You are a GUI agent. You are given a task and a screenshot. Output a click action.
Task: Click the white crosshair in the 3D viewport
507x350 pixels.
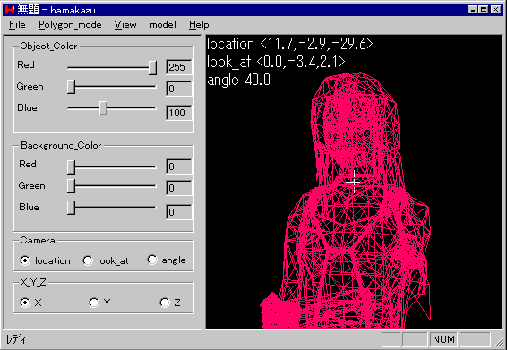355,183
